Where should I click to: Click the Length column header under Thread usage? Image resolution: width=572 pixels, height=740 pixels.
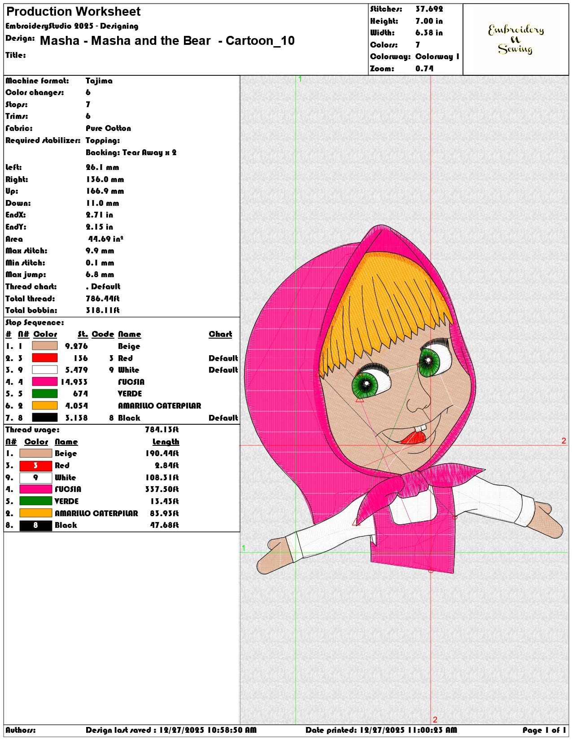[x=166, y=442]
